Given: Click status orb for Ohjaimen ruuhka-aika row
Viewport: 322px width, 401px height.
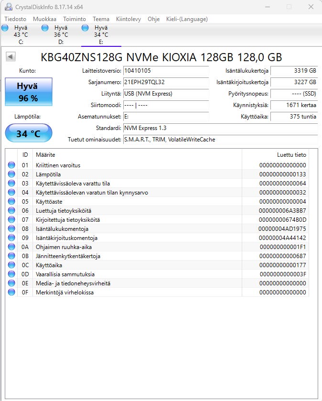Looking at the screenshot, I should [11, 247].
